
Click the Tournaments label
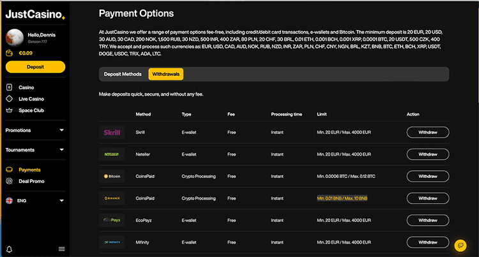click(20, 150)
